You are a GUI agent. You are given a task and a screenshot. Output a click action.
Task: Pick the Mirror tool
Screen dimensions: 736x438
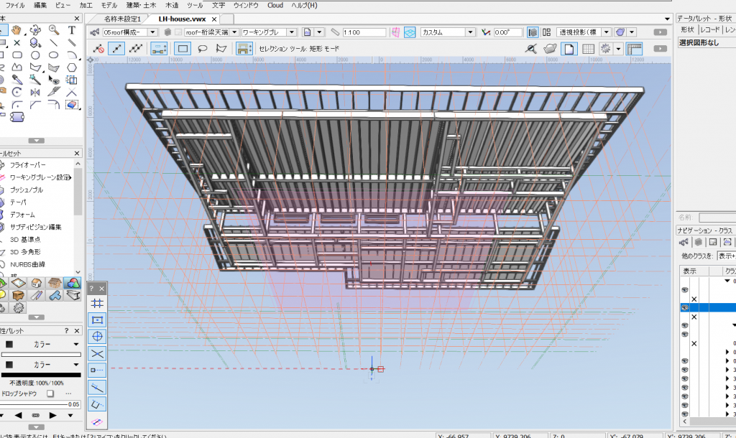34,92
